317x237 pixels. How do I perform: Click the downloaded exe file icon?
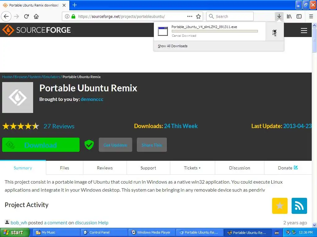click(x=163, y=31)
